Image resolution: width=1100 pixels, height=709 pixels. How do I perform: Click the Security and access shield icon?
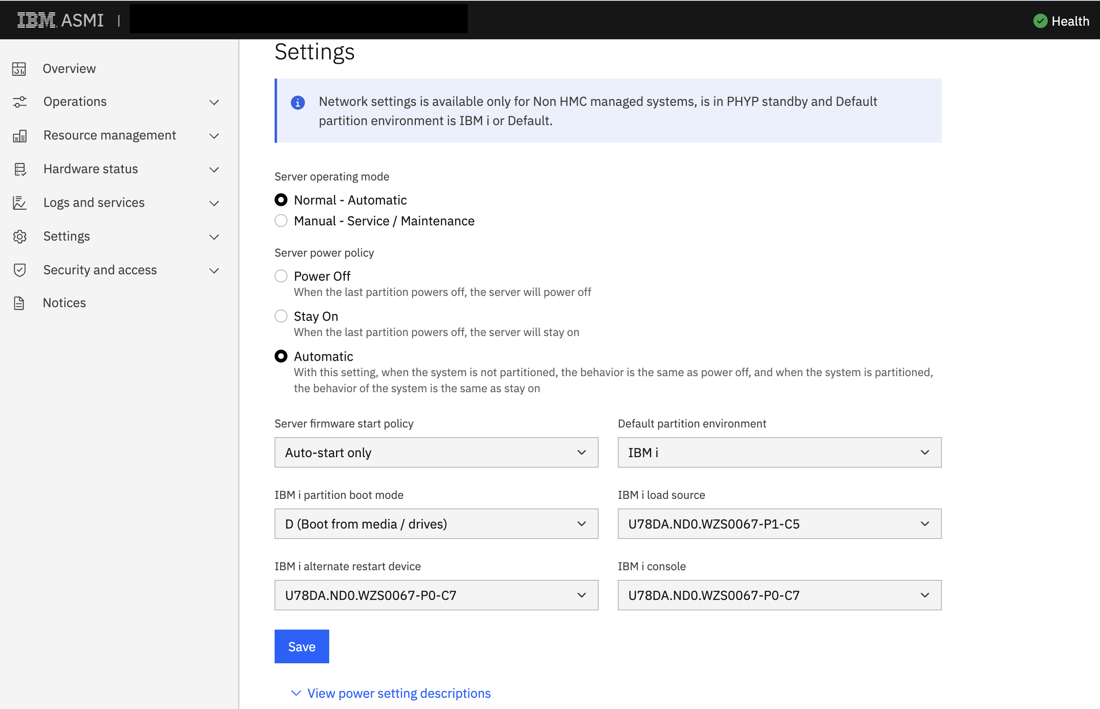19,270
